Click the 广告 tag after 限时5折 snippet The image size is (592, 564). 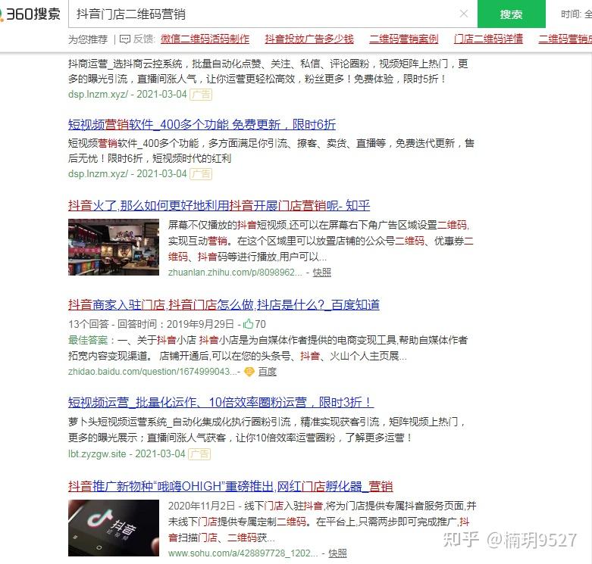201,94
